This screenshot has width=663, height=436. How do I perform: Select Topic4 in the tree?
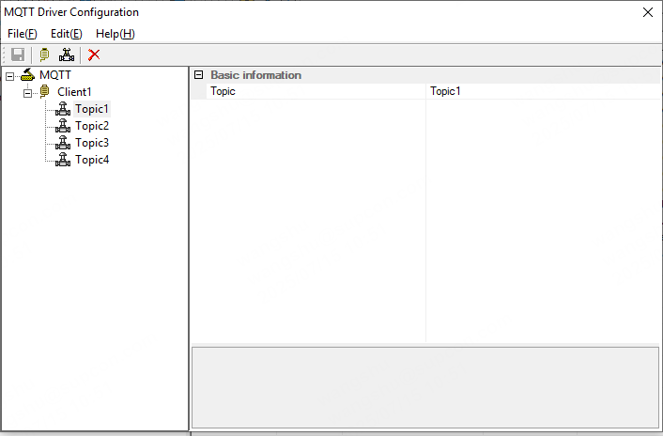tap(92, 160)
